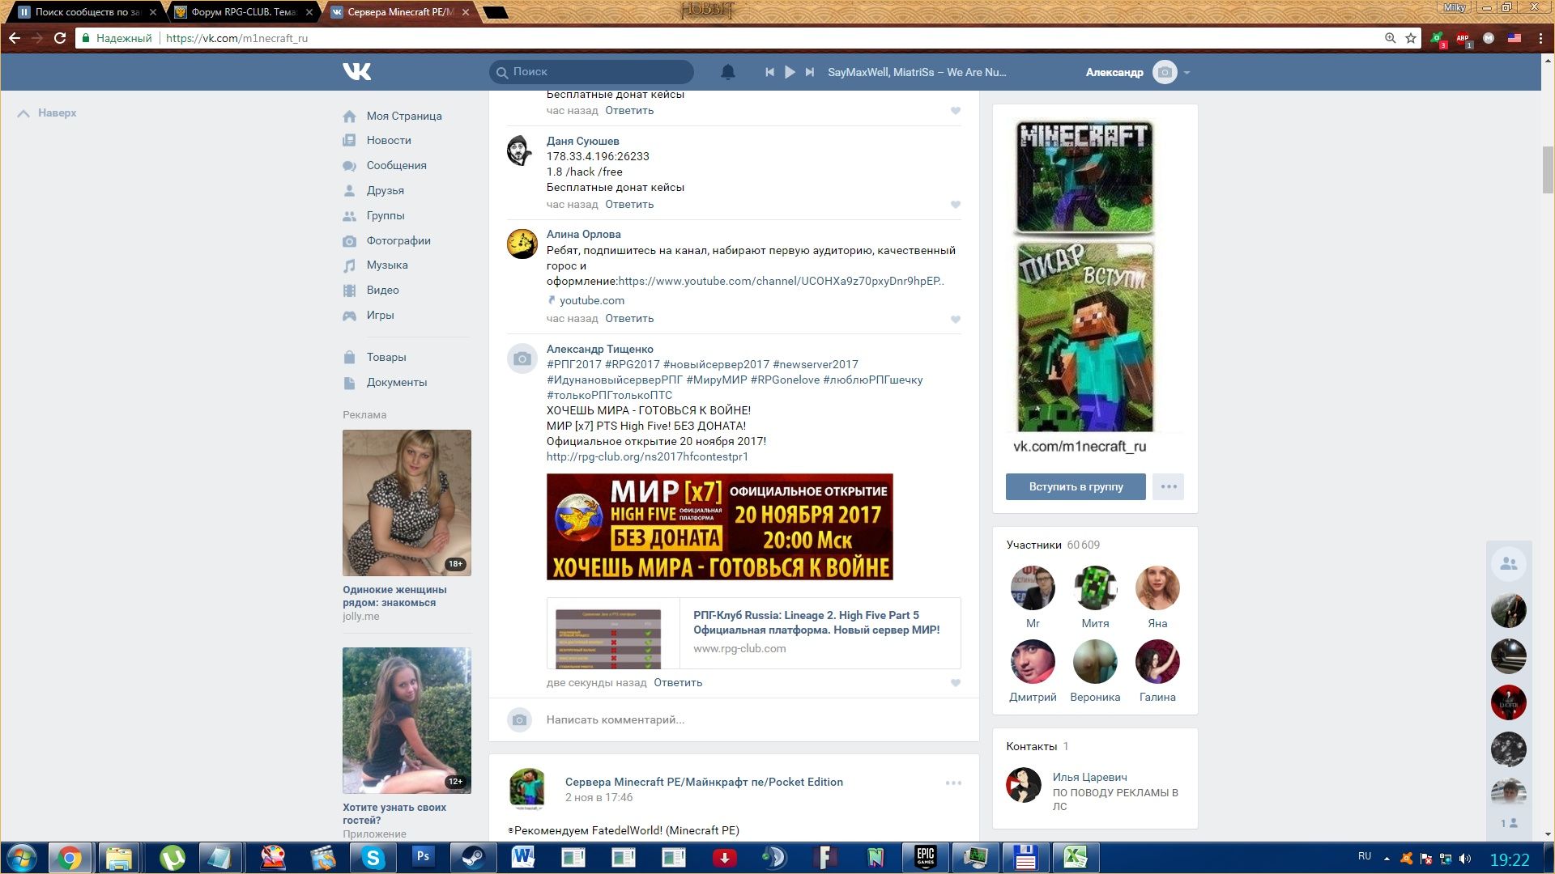Go to previous track in header
Image resolution: width=1555 pixels, height=874 pixels.
[769, 72]
